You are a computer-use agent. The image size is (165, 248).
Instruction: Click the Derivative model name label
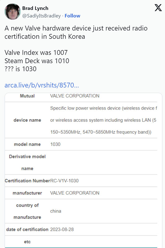(27, 162)
